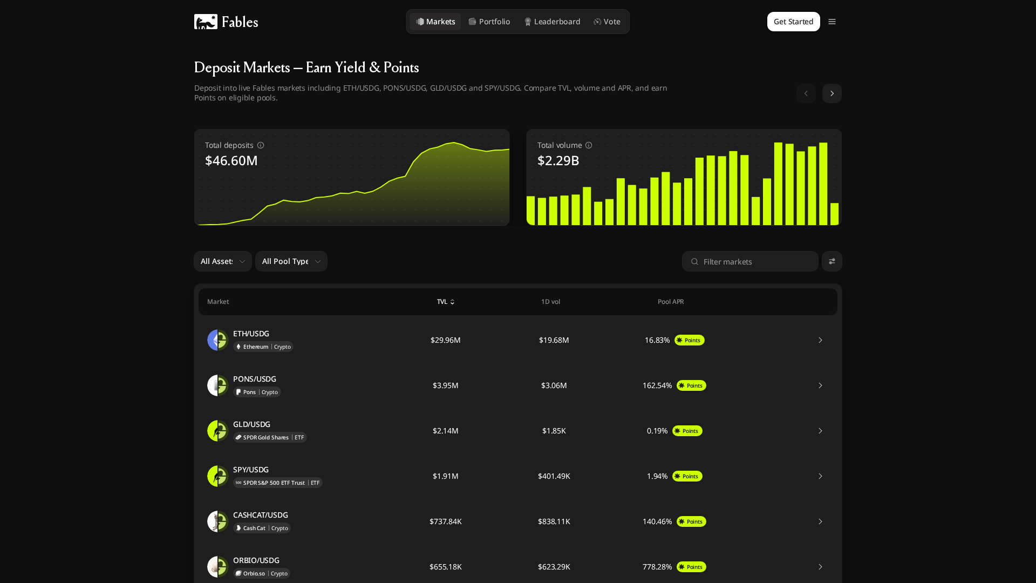The image size is (1036, 583).
Task: Click the next carousel arrow
Action: point(832,93)
